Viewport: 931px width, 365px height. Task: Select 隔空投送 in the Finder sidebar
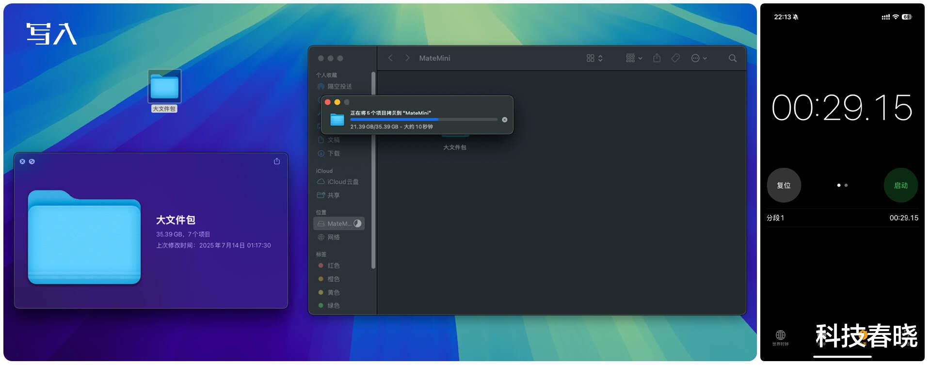coord(339,86)
